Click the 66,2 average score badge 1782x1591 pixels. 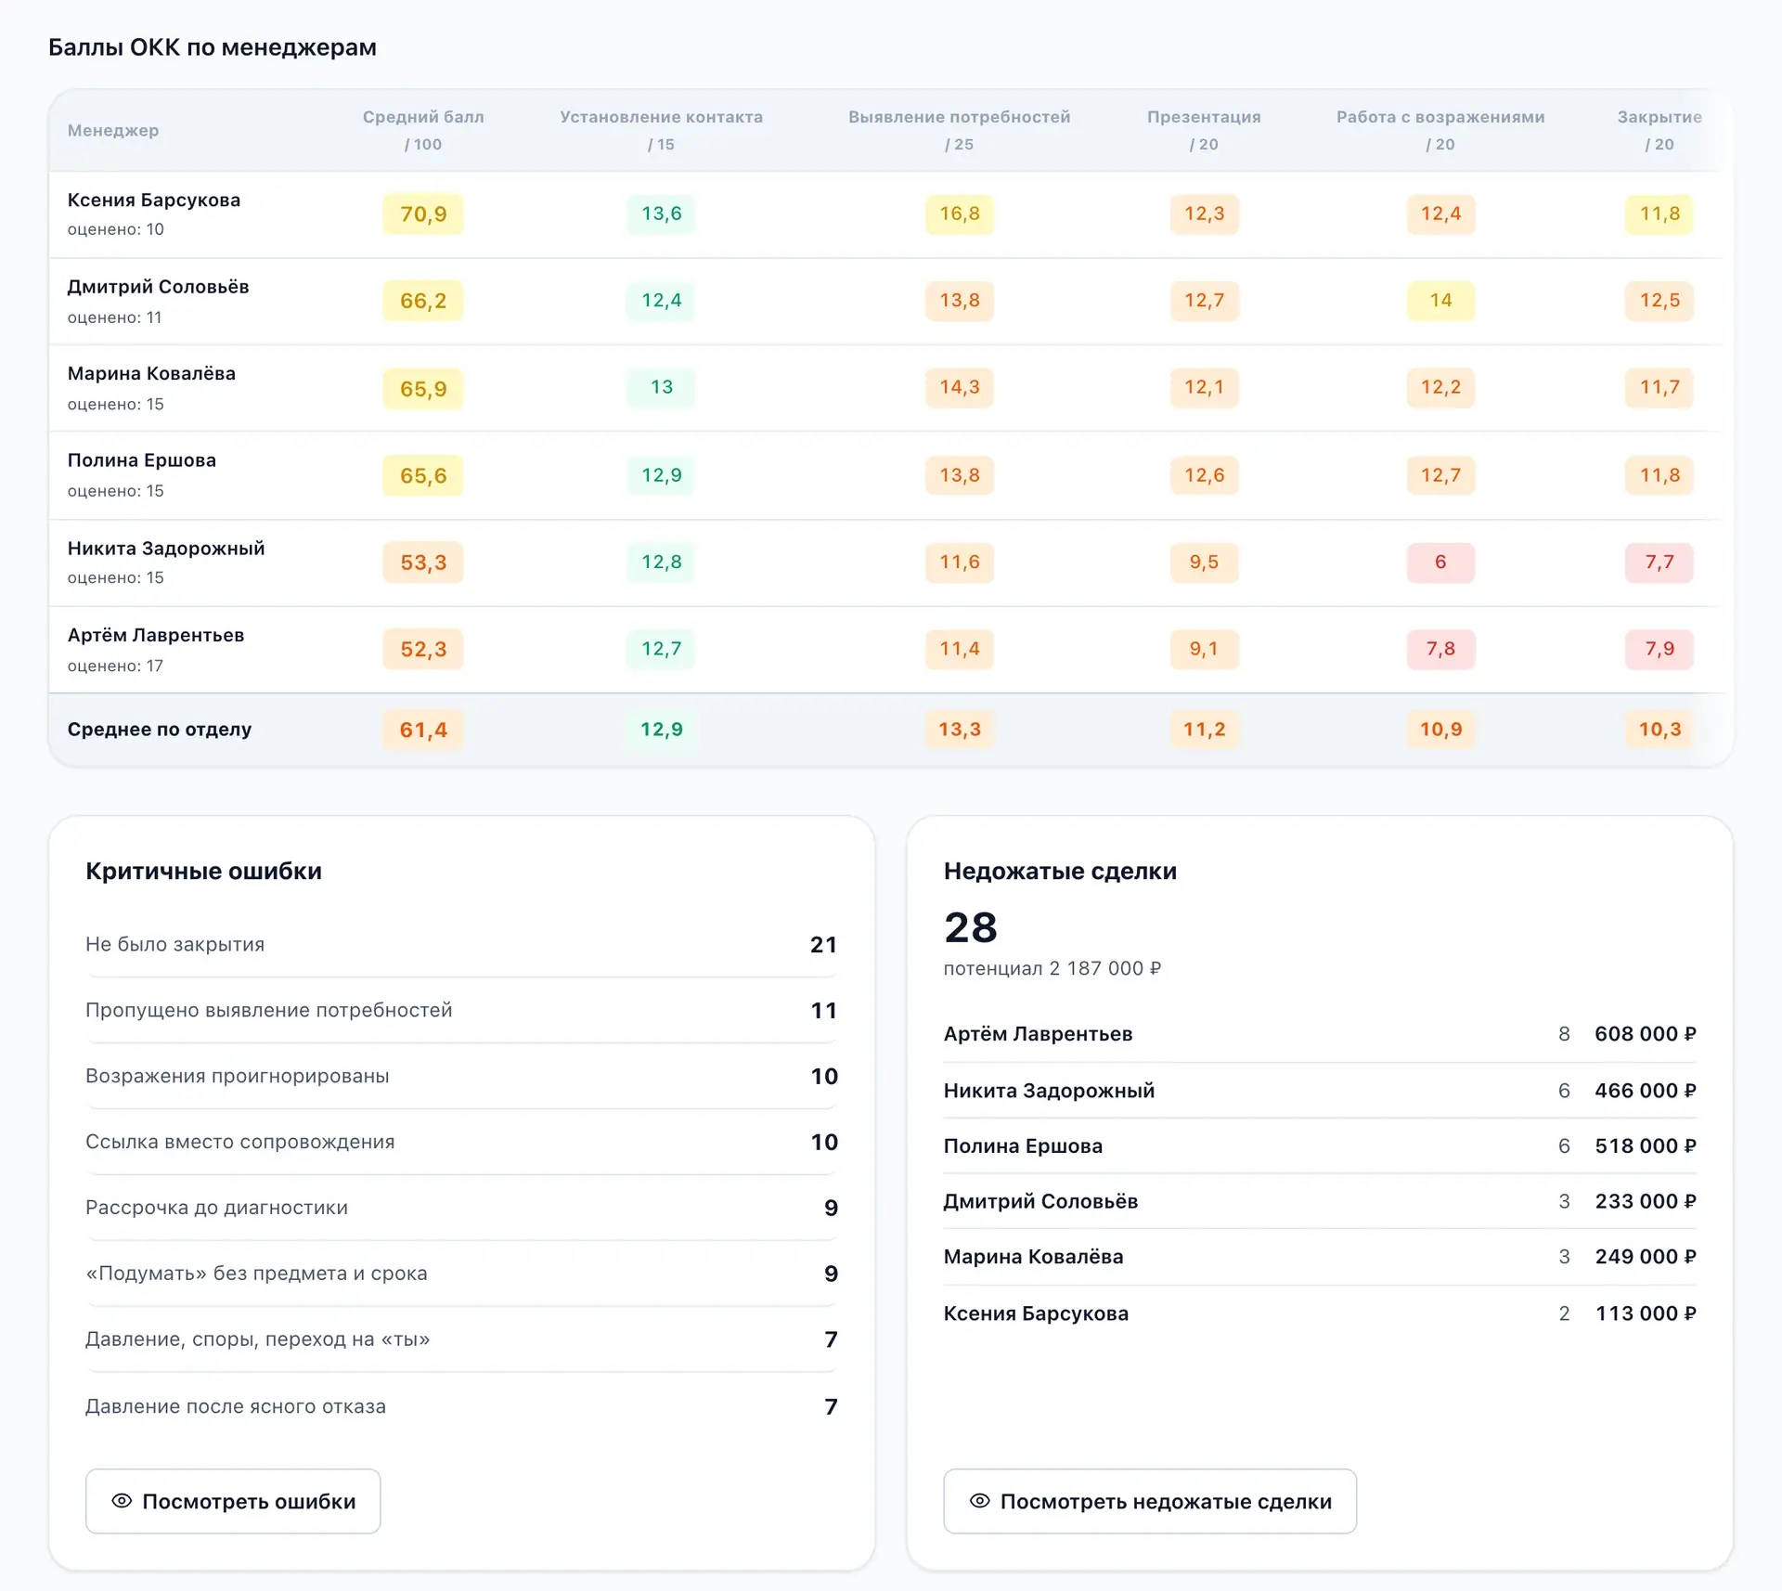coord(423,301)
